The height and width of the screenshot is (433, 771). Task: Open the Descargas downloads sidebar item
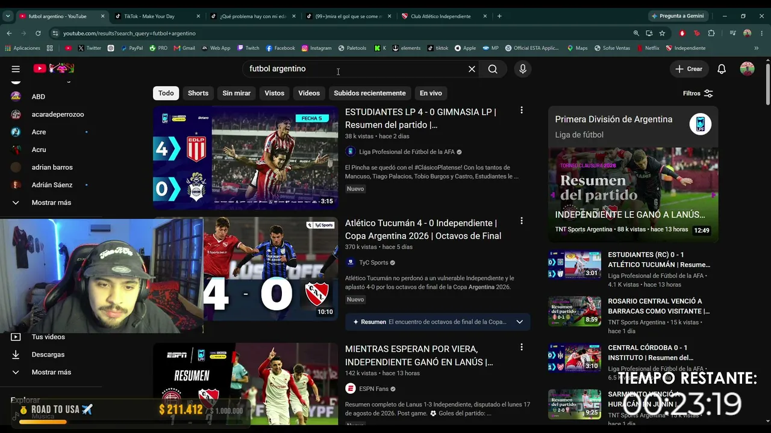48,355
